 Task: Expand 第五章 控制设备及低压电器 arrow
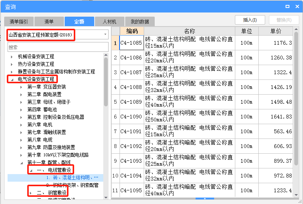click(x=21, y=117)
